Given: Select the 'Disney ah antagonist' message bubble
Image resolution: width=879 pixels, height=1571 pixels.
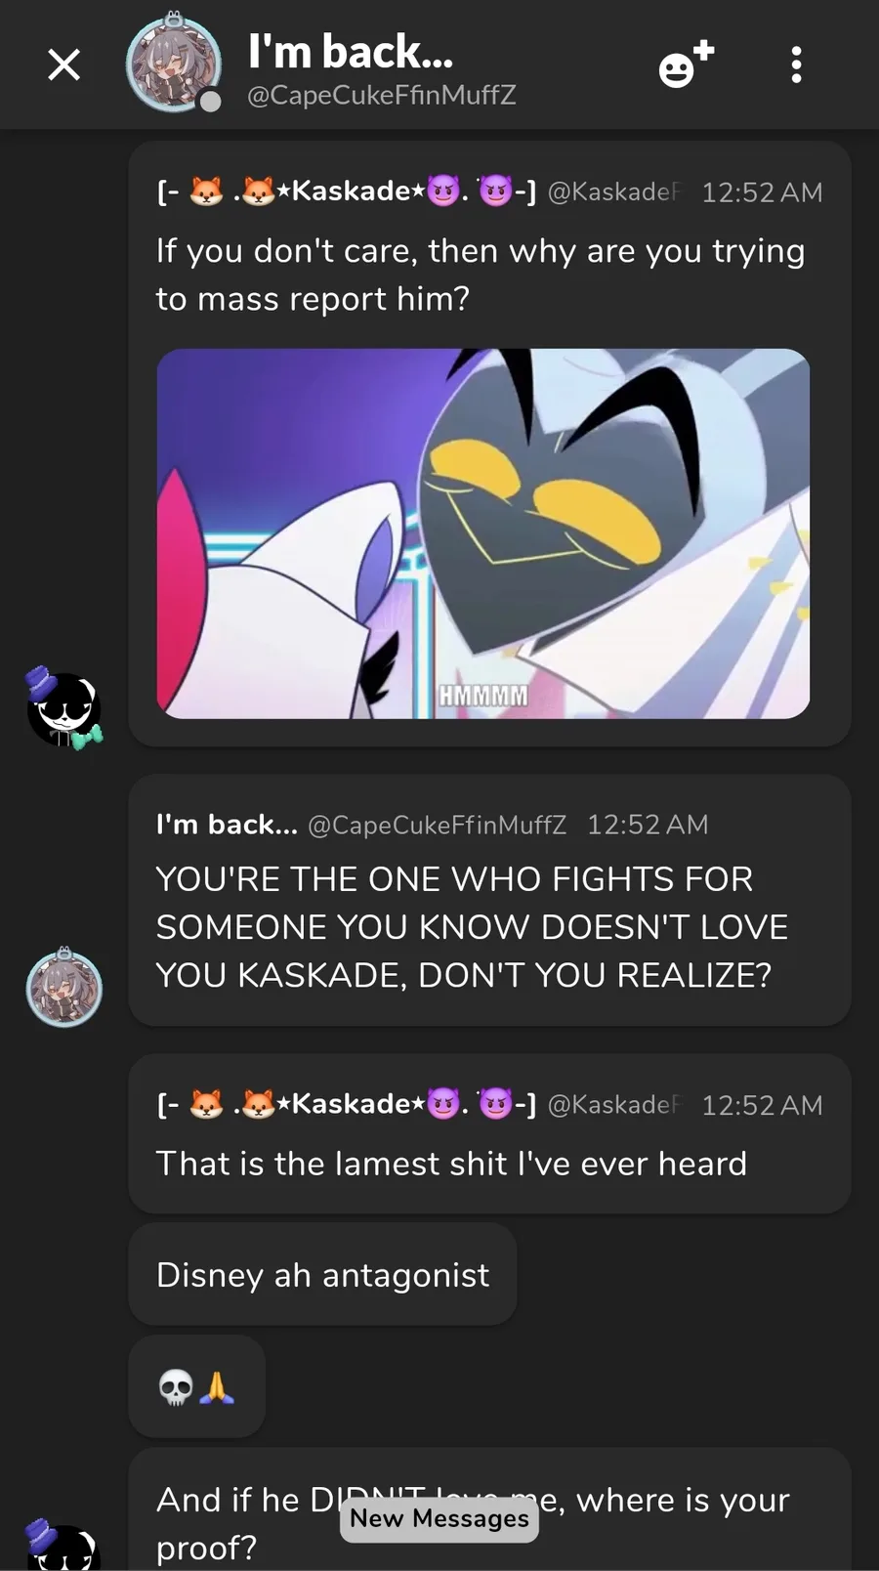Looking at the screenshot, I should 322,1274.
